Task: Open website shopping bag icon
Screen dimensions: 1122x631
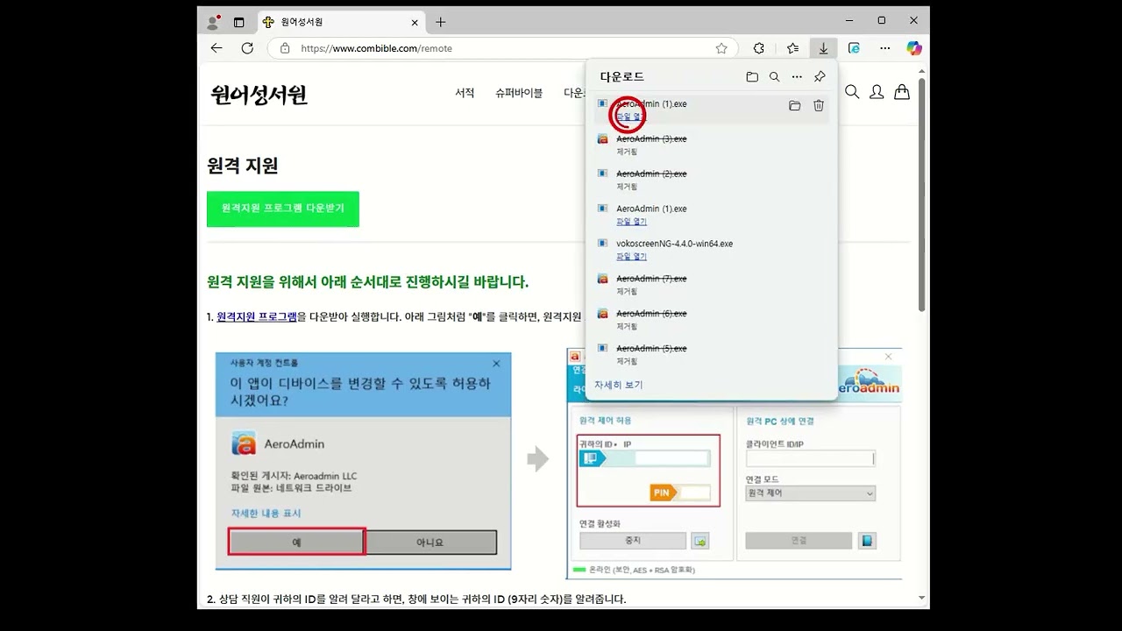Action: coord(901,91)
